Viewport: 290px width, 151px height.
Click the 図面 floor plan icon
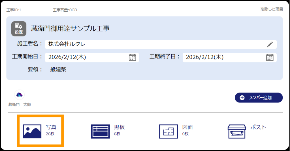pyautogui.click(x=169, y=131)
